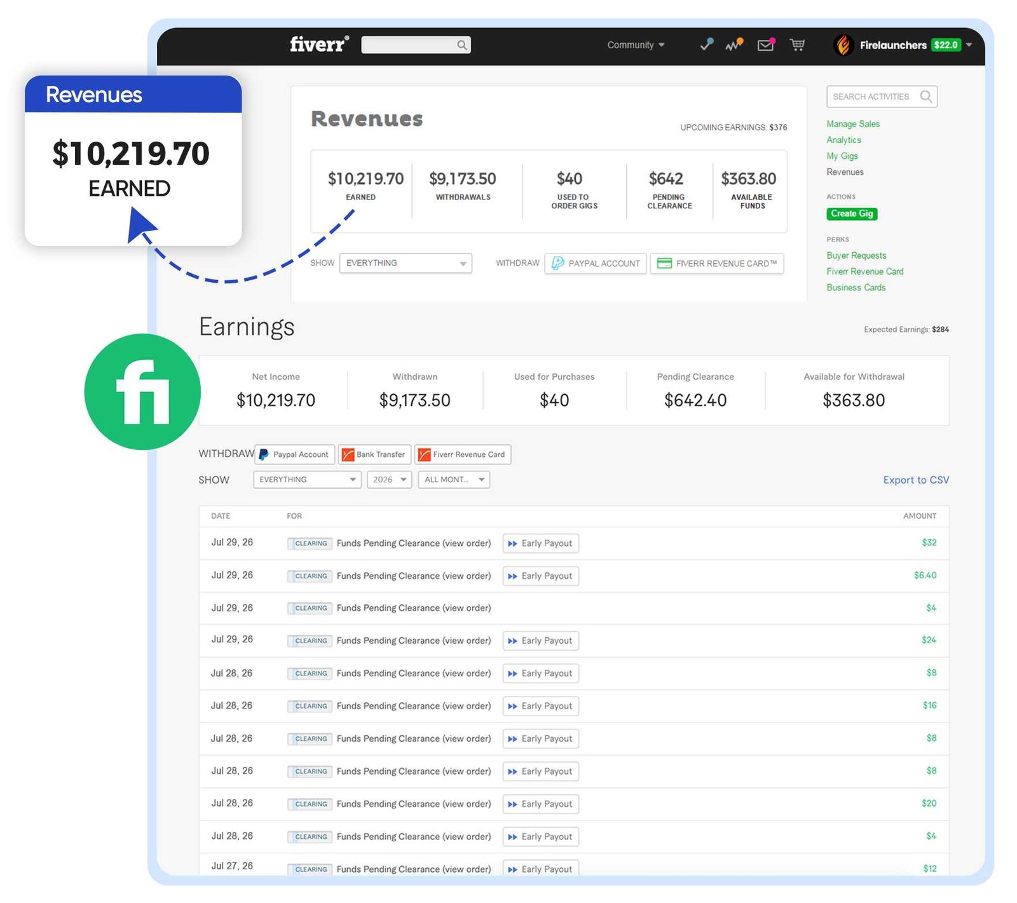Screen dimensions: 1017x903
Task: Open Fiverr Revenue Card sidebar link
Action: (865, 271)
